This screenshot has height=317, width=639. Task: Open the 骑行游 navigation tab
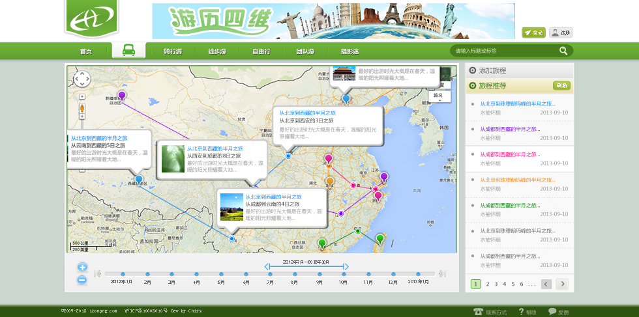pyautogui.click(x=173, y=51)
